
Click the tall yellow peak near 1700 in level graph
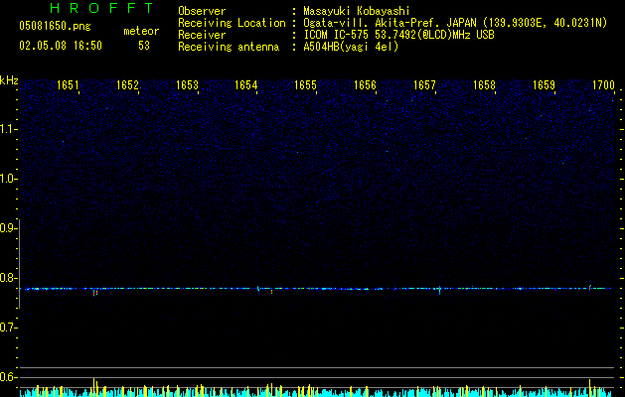(x=590, y=387)
